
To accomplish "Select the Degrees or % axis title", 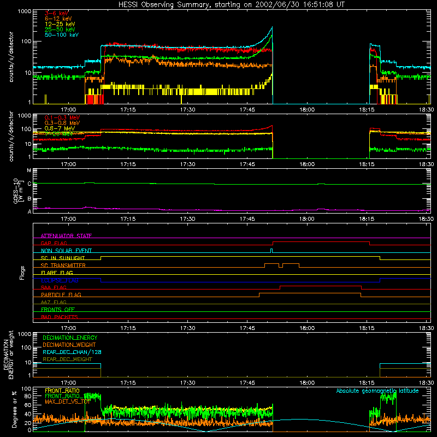I will [14, 409].
